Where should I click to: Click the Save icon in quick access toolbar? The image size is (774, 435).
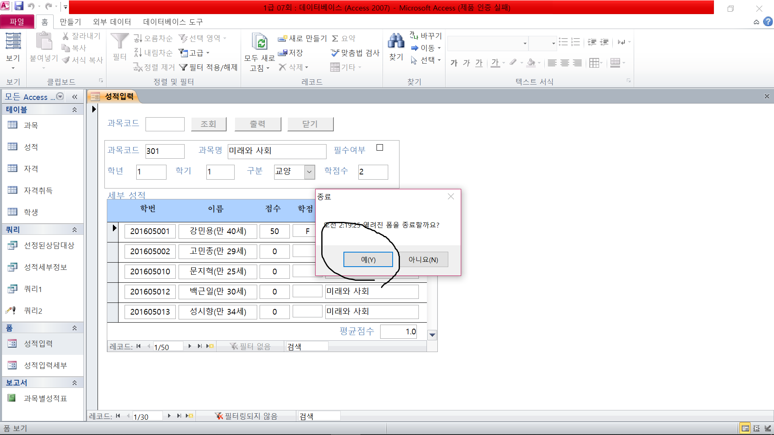[19, 6]
